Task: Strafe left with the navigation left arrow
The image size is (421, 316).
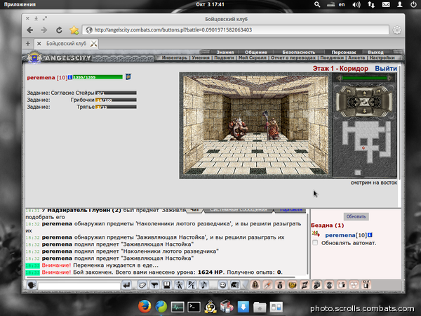Action: [343, 101]
